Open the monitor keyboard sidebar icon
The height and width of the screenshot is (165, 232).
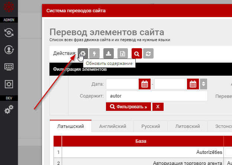9,67
